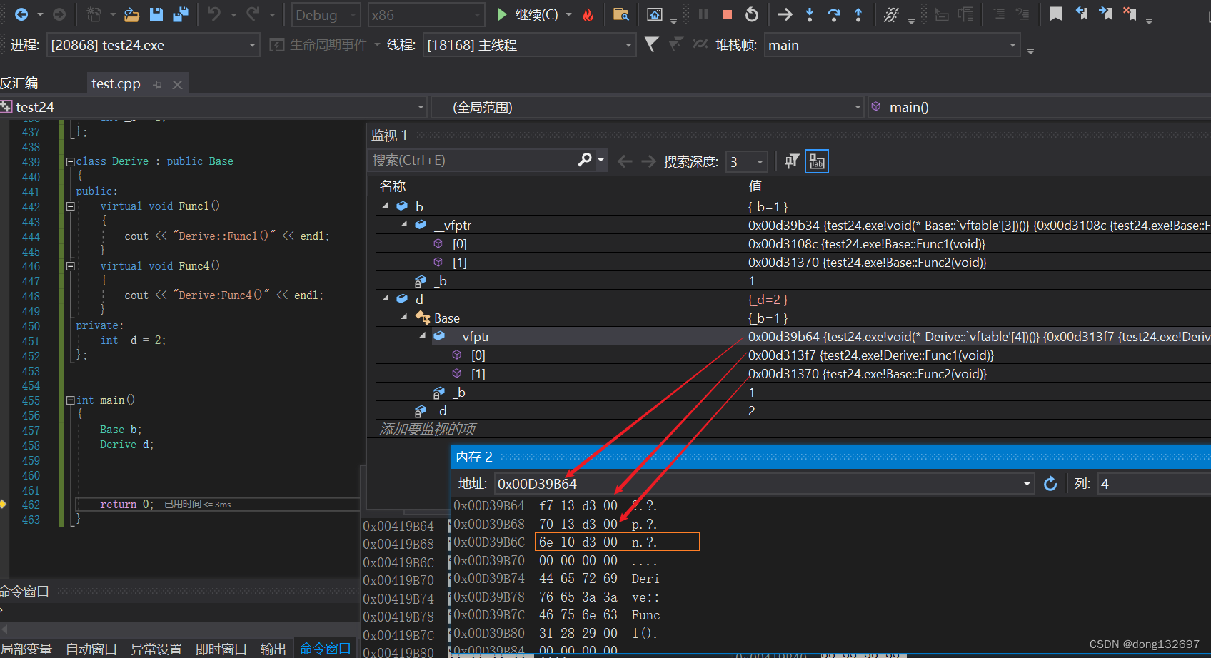Toggle bookmark on current line
1211x658 pixels.
point(1056,14)
